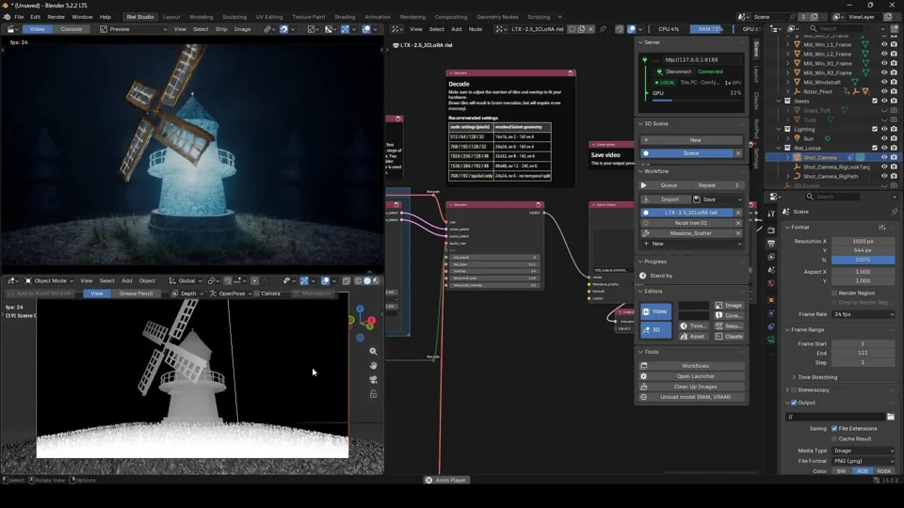
Task: Open the Depth dropdown in viewport header
Action: [x=188, y=294]
